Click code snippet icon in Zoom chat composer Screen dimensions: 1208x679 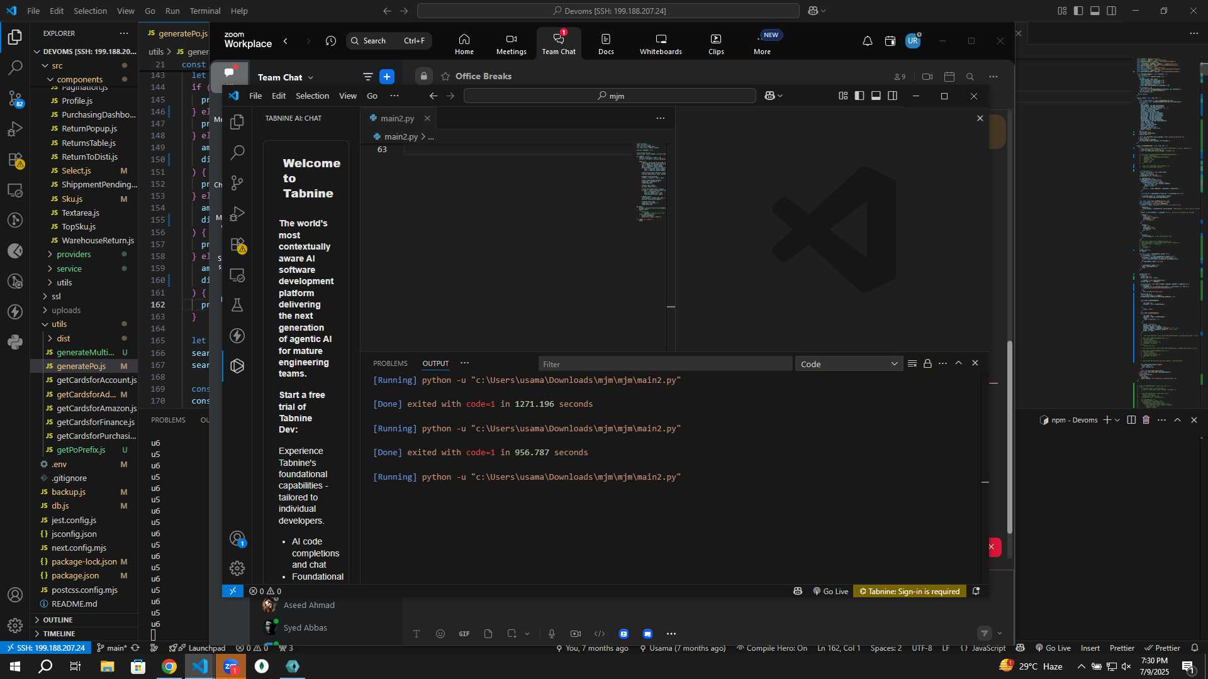[x=600, y=634]
